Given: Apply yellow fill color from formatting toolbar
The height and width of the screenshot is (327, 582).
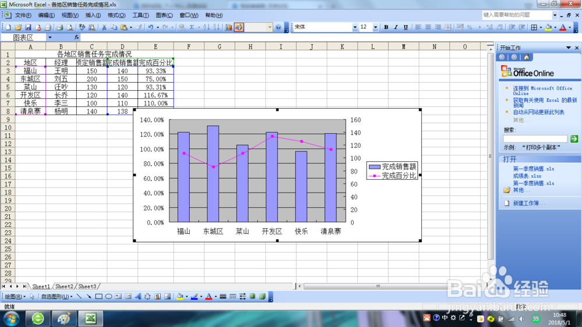Looking at the screenshot, I should click(548, 27).
